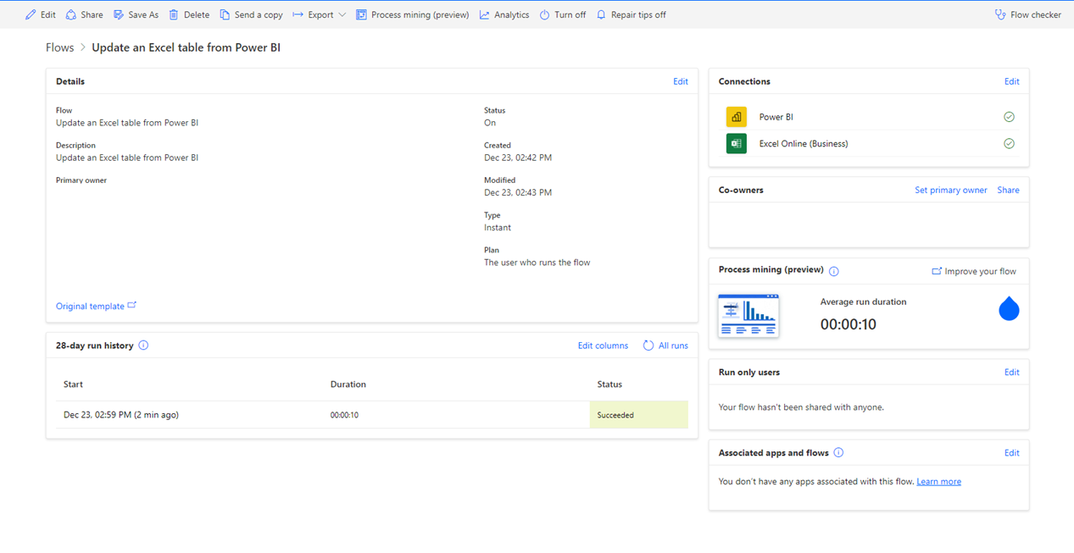
Task: Click the Analytics chart icon
Action: [x=484, y=14]
